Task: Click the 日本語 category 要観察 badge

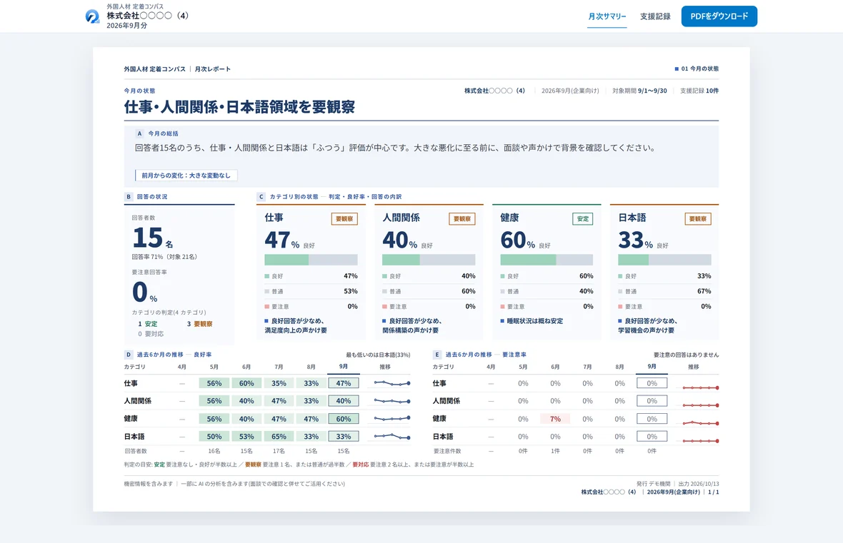Action: [x=698, y=218]
